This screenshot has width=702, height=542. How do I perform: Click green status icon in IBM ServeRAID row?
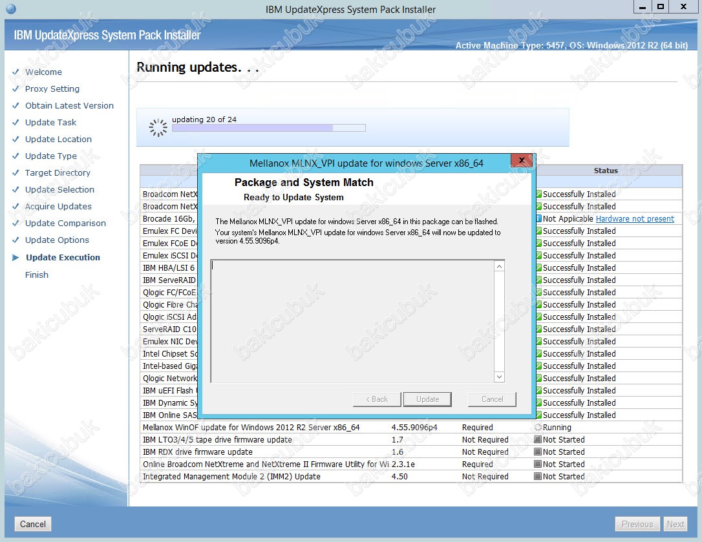pos(538,280)
